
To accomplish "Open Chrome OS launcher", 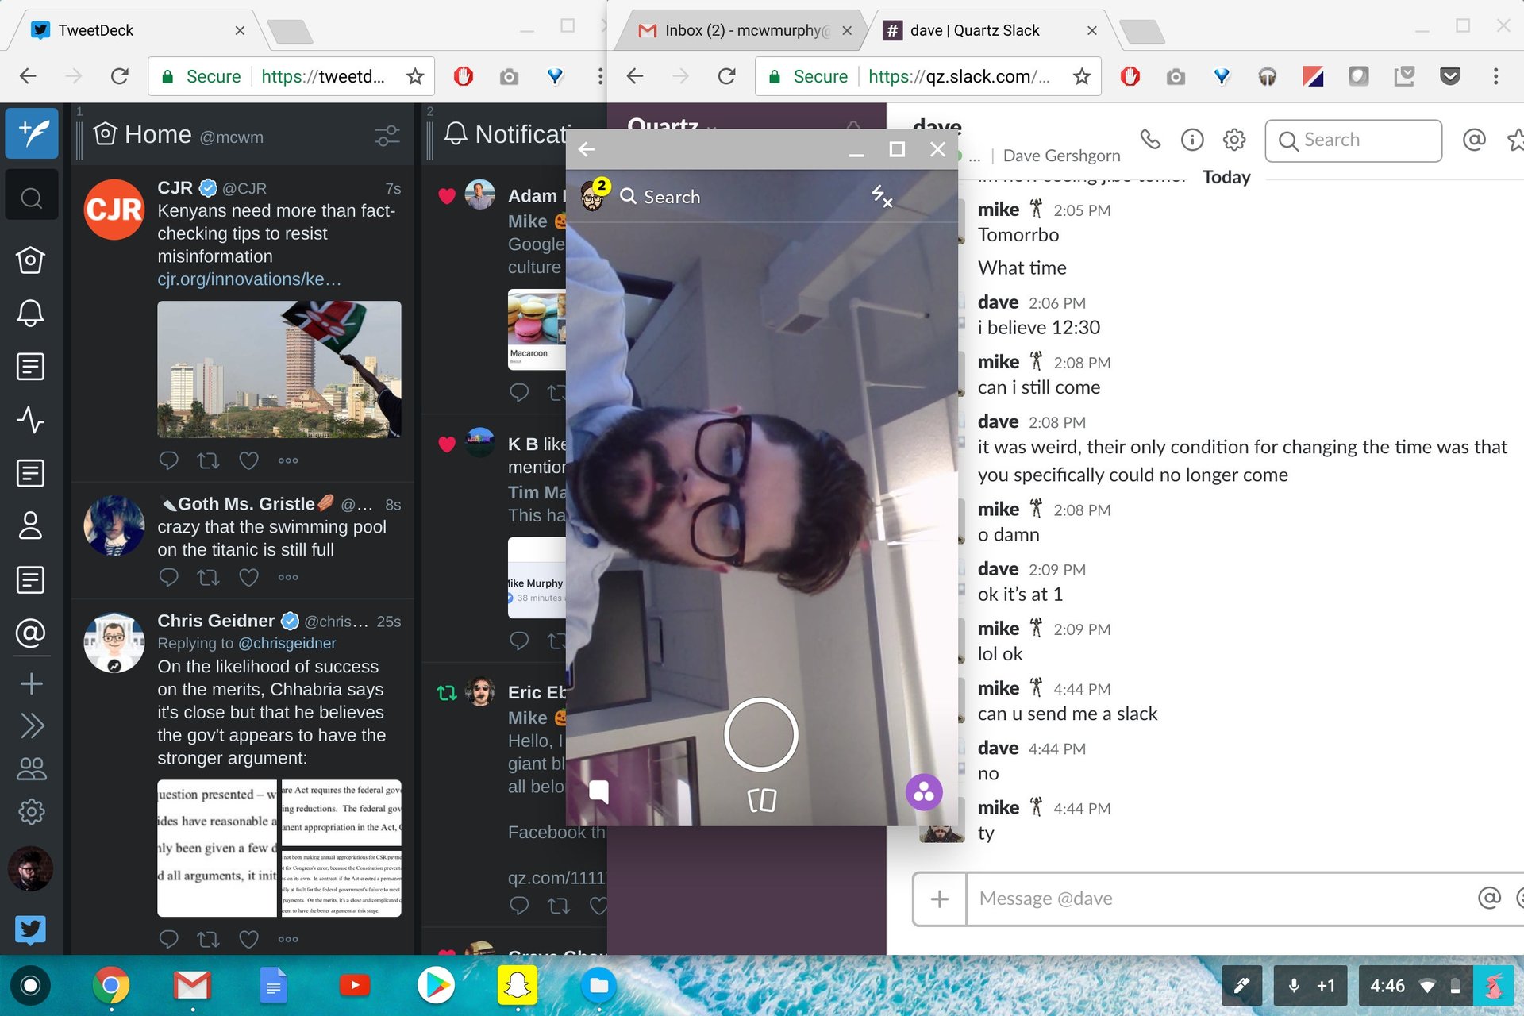I will click(30, 986).
